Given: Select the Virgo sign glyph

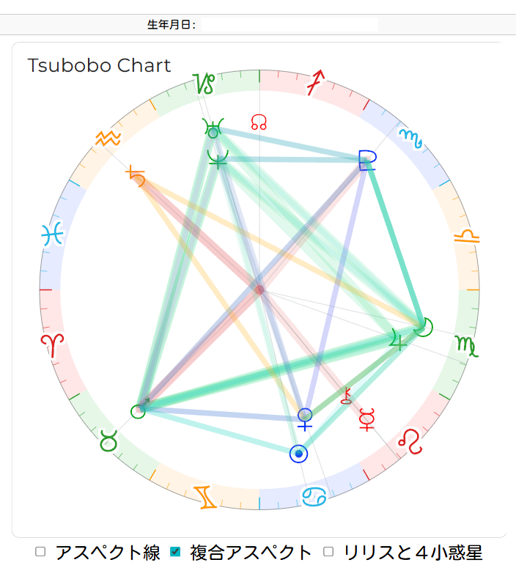Looking at the screenshot, I should click(466, 344).
